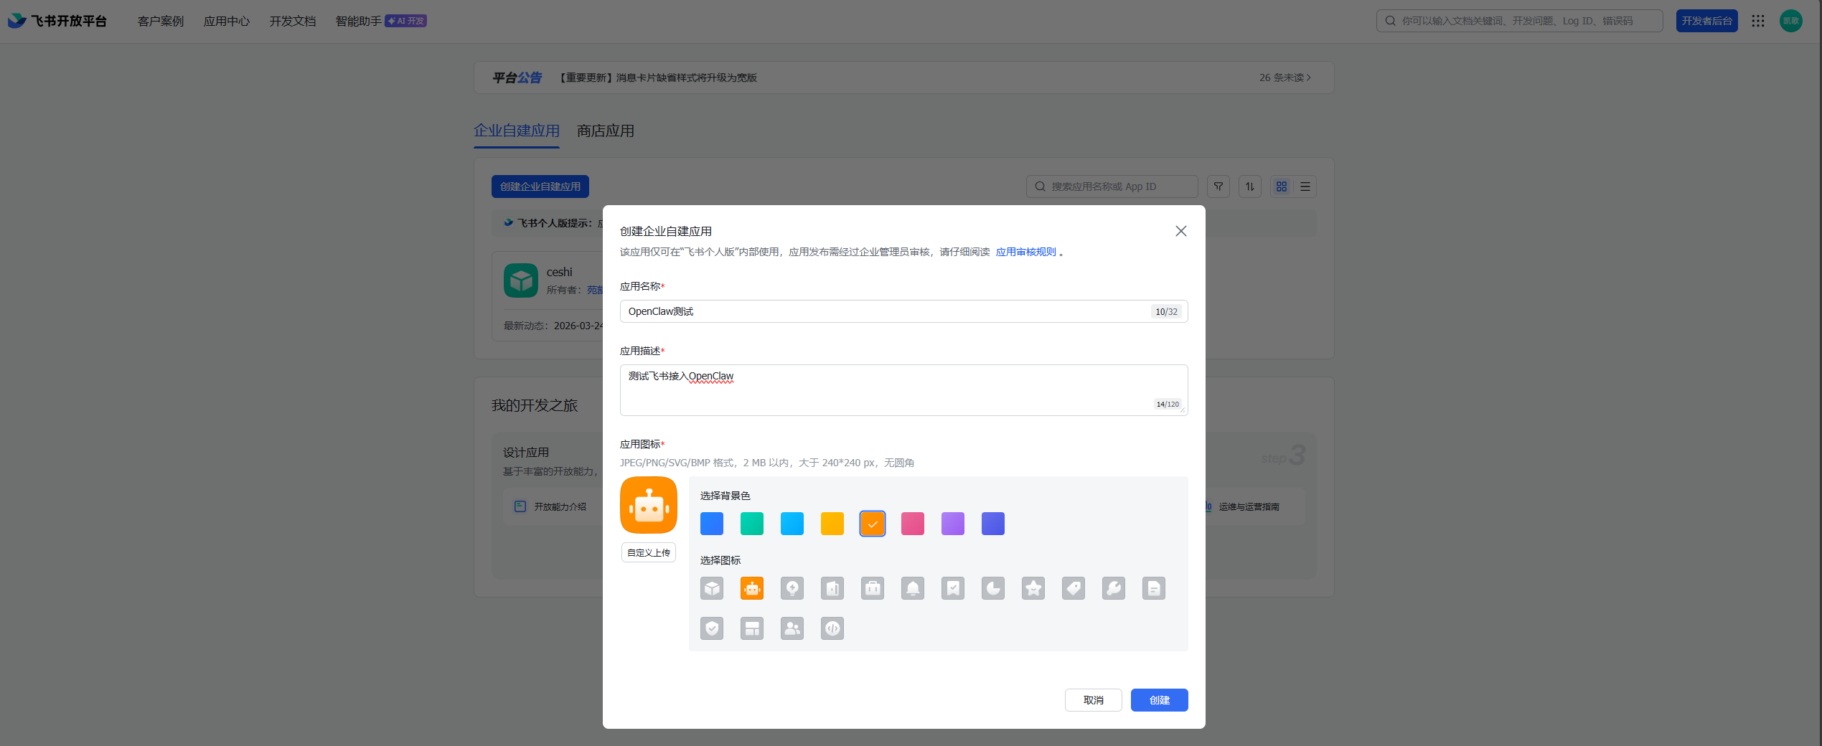Image resolution: width=1822 pixels, height=746 pixels.
Task: Click the 创建 button to create app
Action: (1158, 700)
